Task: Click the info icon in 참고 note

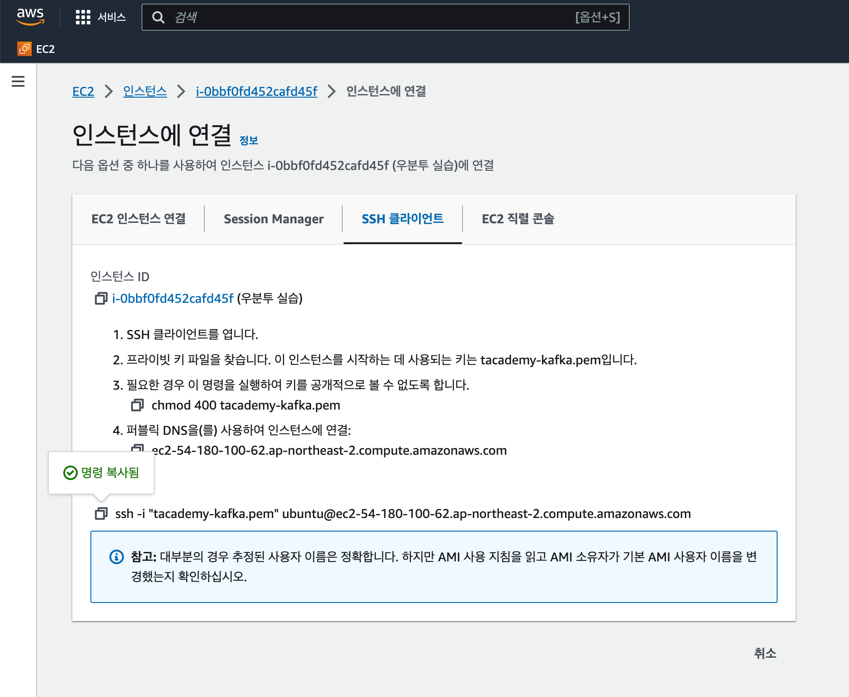Action: [117, 556]
